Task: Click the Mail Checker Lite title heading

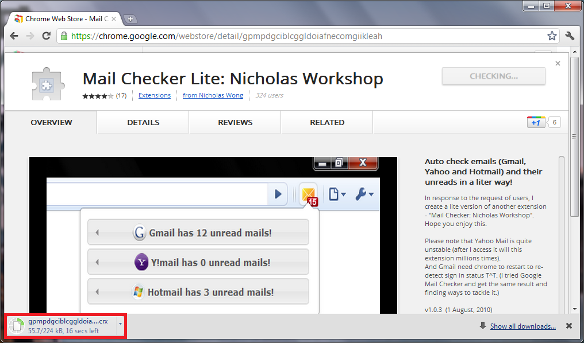Action: click(x=233, y=79)
